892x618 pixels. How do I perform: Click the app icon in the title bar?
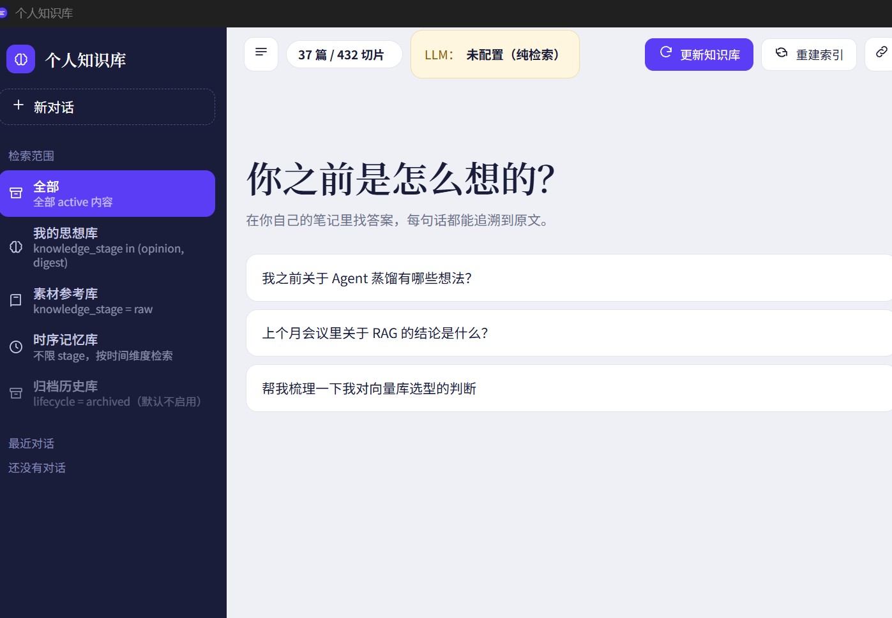3,13
